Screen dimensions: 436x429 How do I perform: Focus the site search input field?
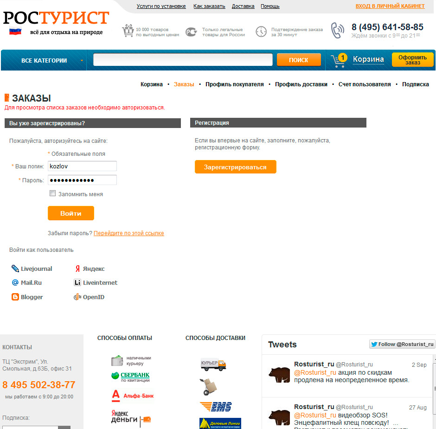[x=183, y=60]
